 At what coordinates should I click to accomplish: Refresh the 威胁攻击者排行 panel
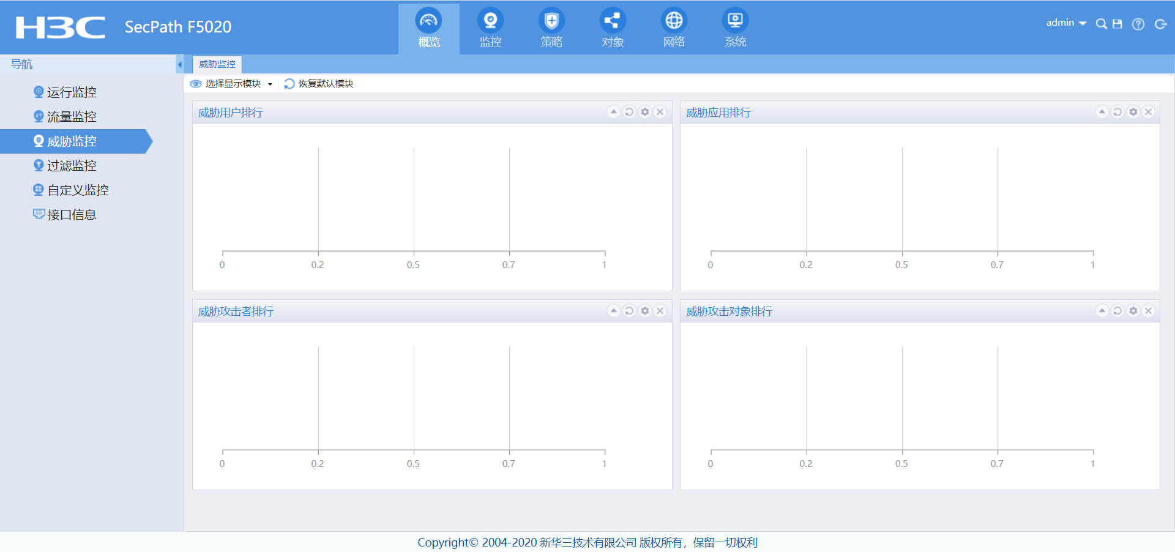(629, 311)
